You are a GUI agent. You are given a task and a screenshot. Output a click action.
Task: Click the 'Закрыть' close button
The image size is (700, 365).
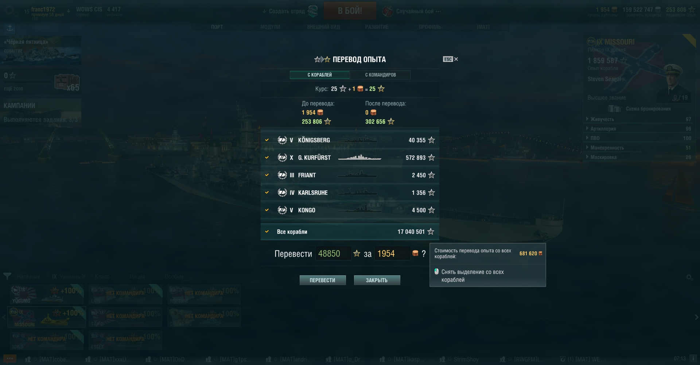pyautogui.click(x=377, y=280)
